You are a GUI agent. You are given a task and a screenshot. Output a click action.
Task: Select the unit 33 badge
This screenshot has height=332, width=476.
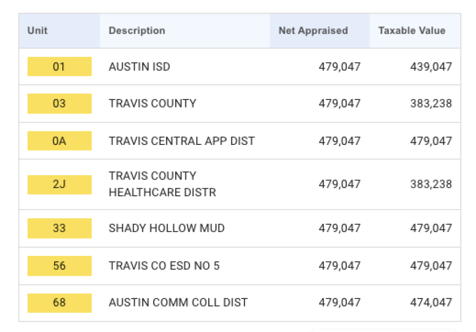pyautogui.click(x=59, y=228)
